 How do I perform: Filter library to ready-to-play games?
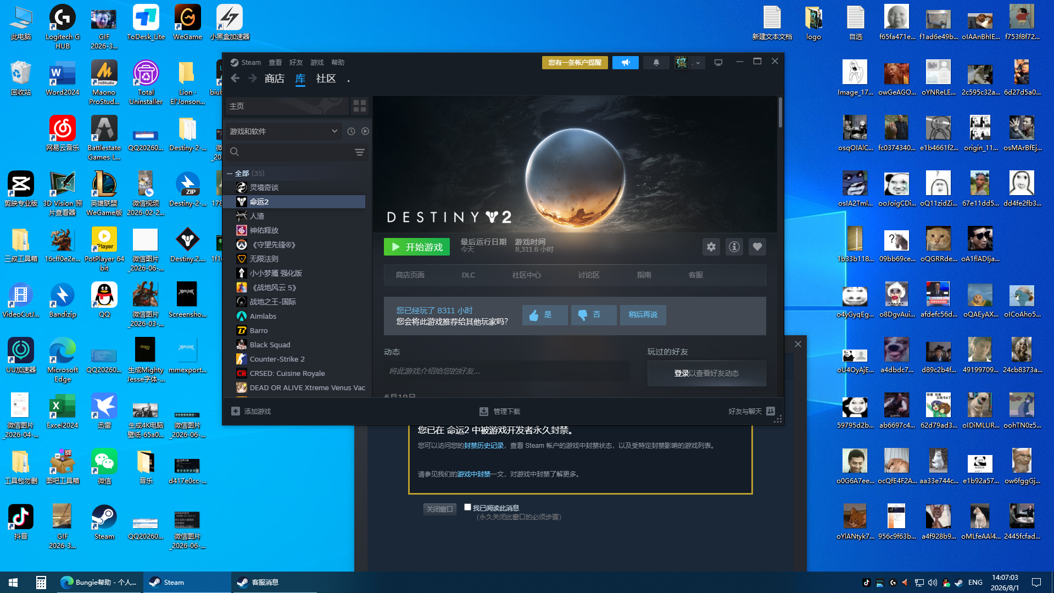[365, 131]
